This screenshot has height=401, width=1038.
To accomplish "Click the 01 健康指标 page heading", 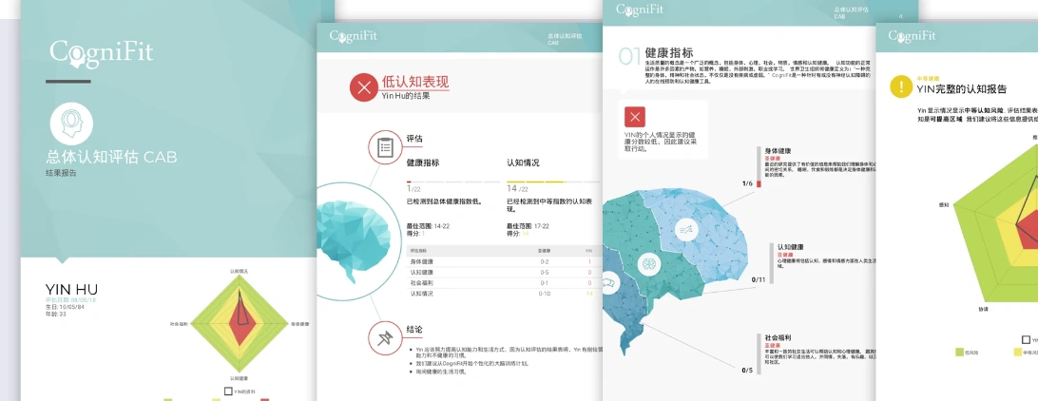I will (656, 53).
